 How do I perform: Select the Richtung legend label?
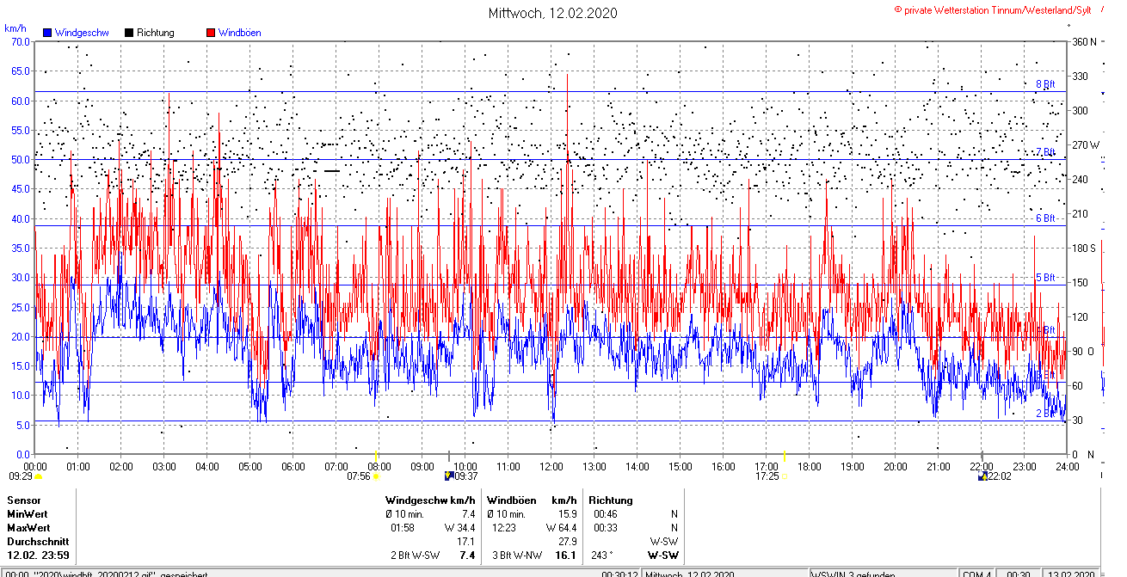[x=156, y=33]
